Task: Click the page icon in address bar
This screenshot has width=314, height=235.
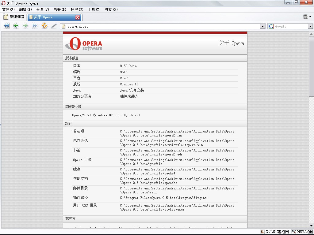Action: (x=63, y=26)
